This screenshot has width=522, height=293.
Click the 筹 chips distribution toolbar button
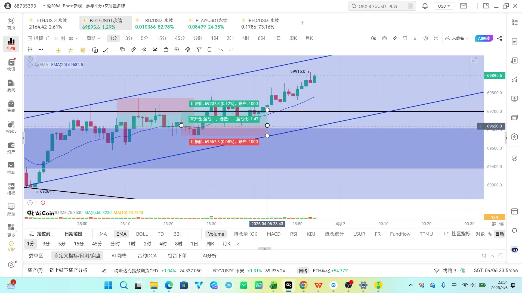pos(83,50)
